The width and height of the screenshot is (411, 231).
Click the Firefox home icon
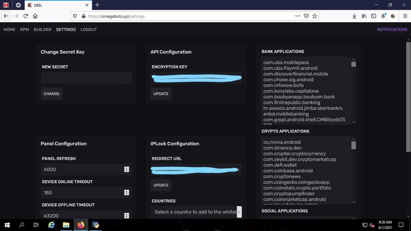(x=35, y=16)
